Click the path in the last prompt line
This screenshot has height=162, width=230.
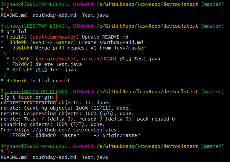pos(147,146)
